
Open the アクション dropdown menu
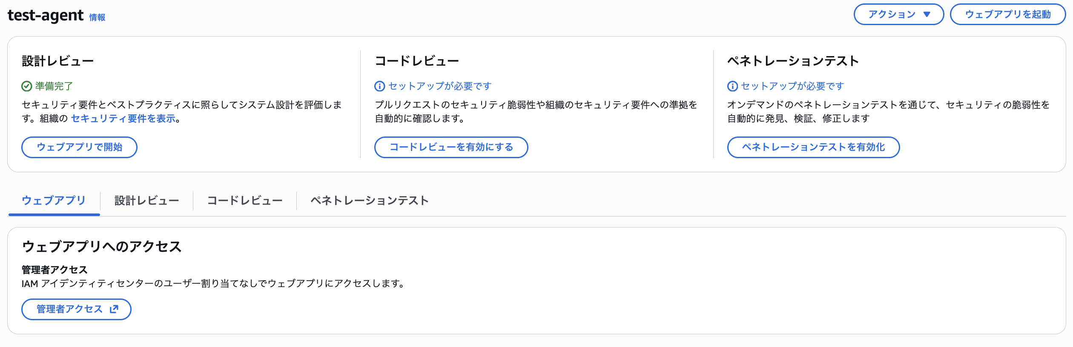[898, 14]
